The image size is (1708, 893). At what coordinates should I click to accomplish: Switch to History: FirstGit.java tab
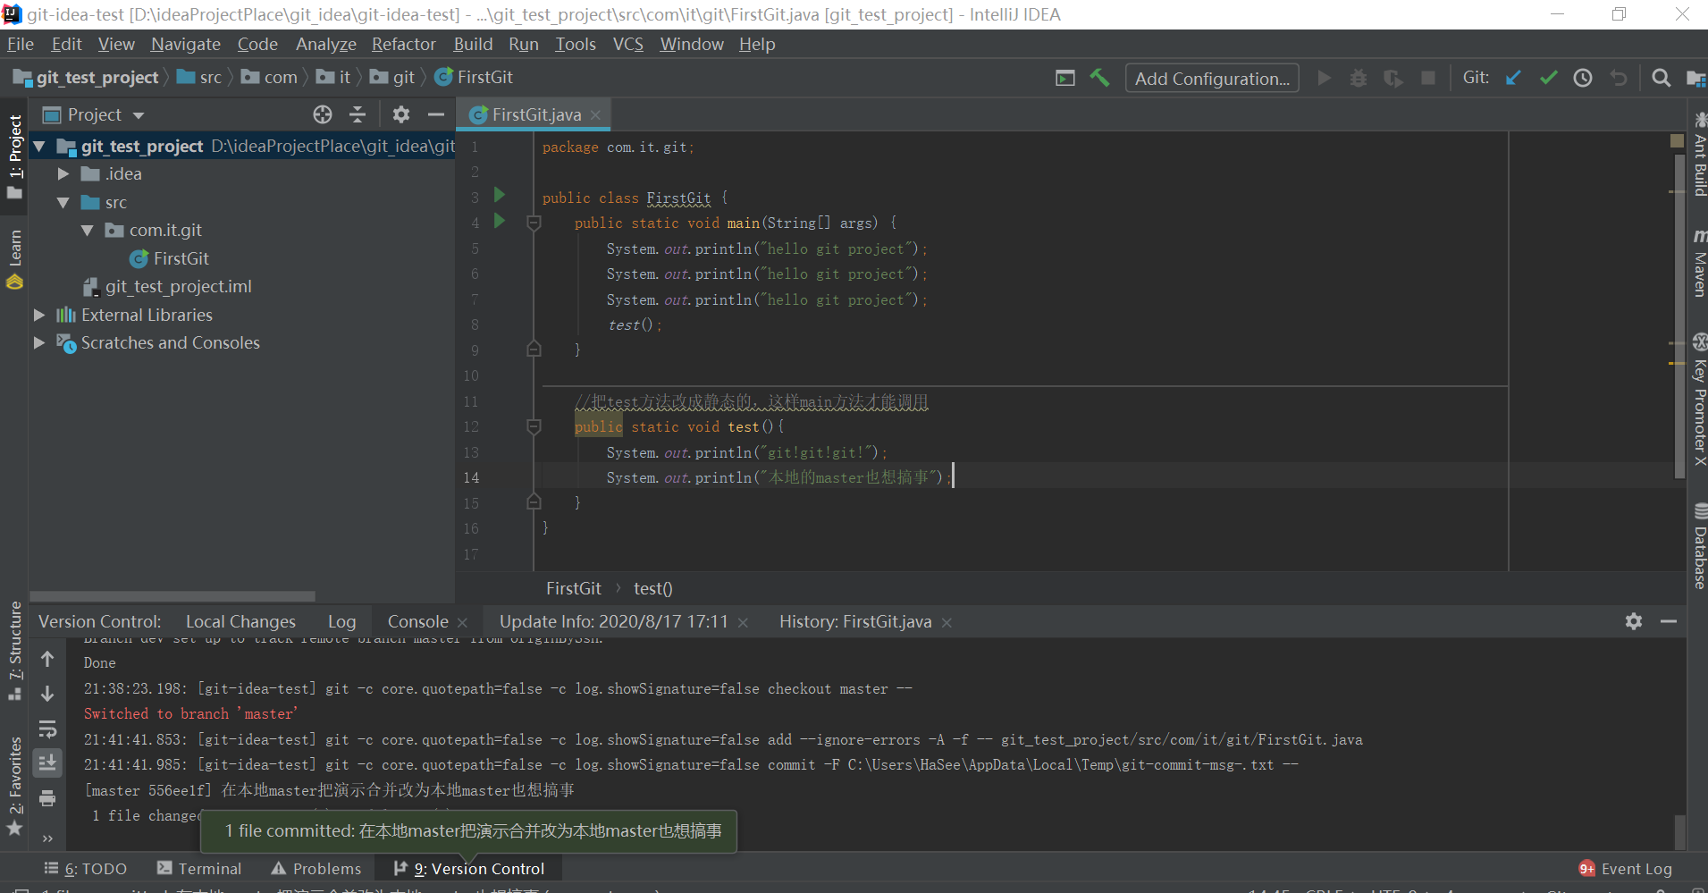[x=855, y=621]
